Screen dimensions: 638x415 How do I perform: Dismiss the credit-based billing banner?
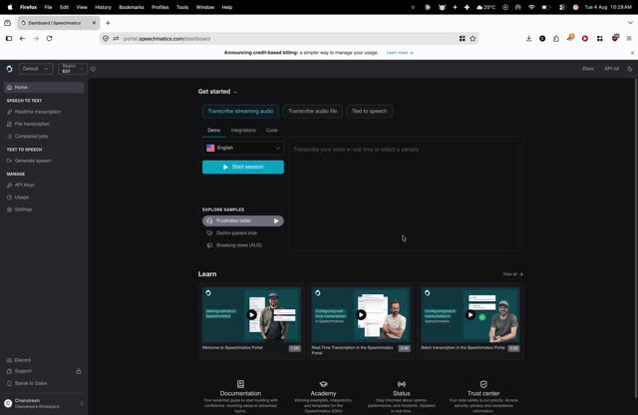tap(632, 53)
